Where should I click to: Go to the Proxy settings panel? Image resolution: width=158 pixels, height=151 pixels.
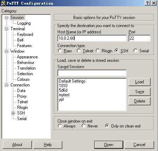pos(22,96)
